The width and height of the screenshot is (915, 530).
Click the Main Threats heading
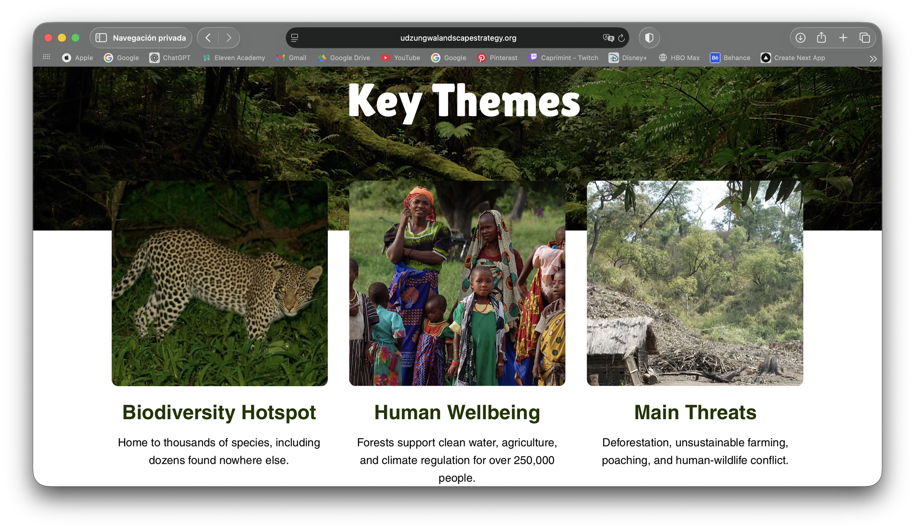click(x=695, y=413)
